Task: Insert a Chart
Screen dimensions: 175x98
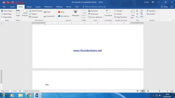Action: point(47,12)
